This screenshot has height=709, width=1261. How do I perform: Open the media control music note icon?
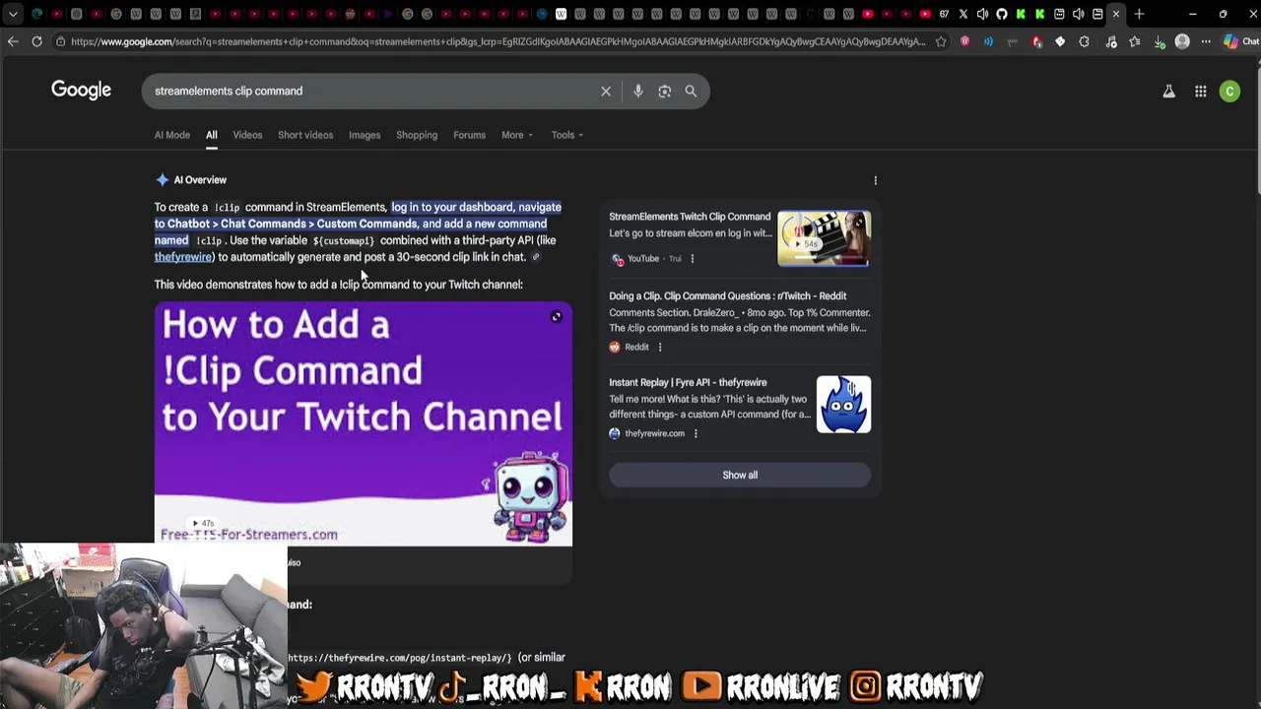(1110, 41)
